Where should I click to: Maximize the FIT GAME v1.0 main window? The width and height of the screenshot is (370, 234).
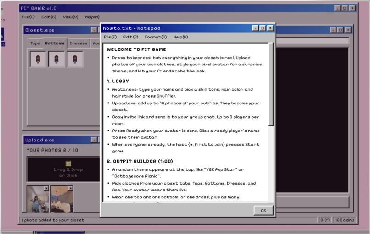[x=345, y=8]
